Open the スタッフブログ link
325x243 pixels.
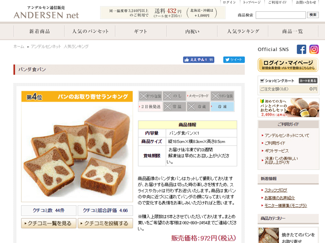pos(276,190)
